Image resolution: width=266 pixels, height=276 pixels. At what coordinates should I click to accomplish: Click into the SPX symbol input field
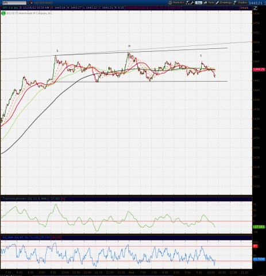(x=14, y=3)
